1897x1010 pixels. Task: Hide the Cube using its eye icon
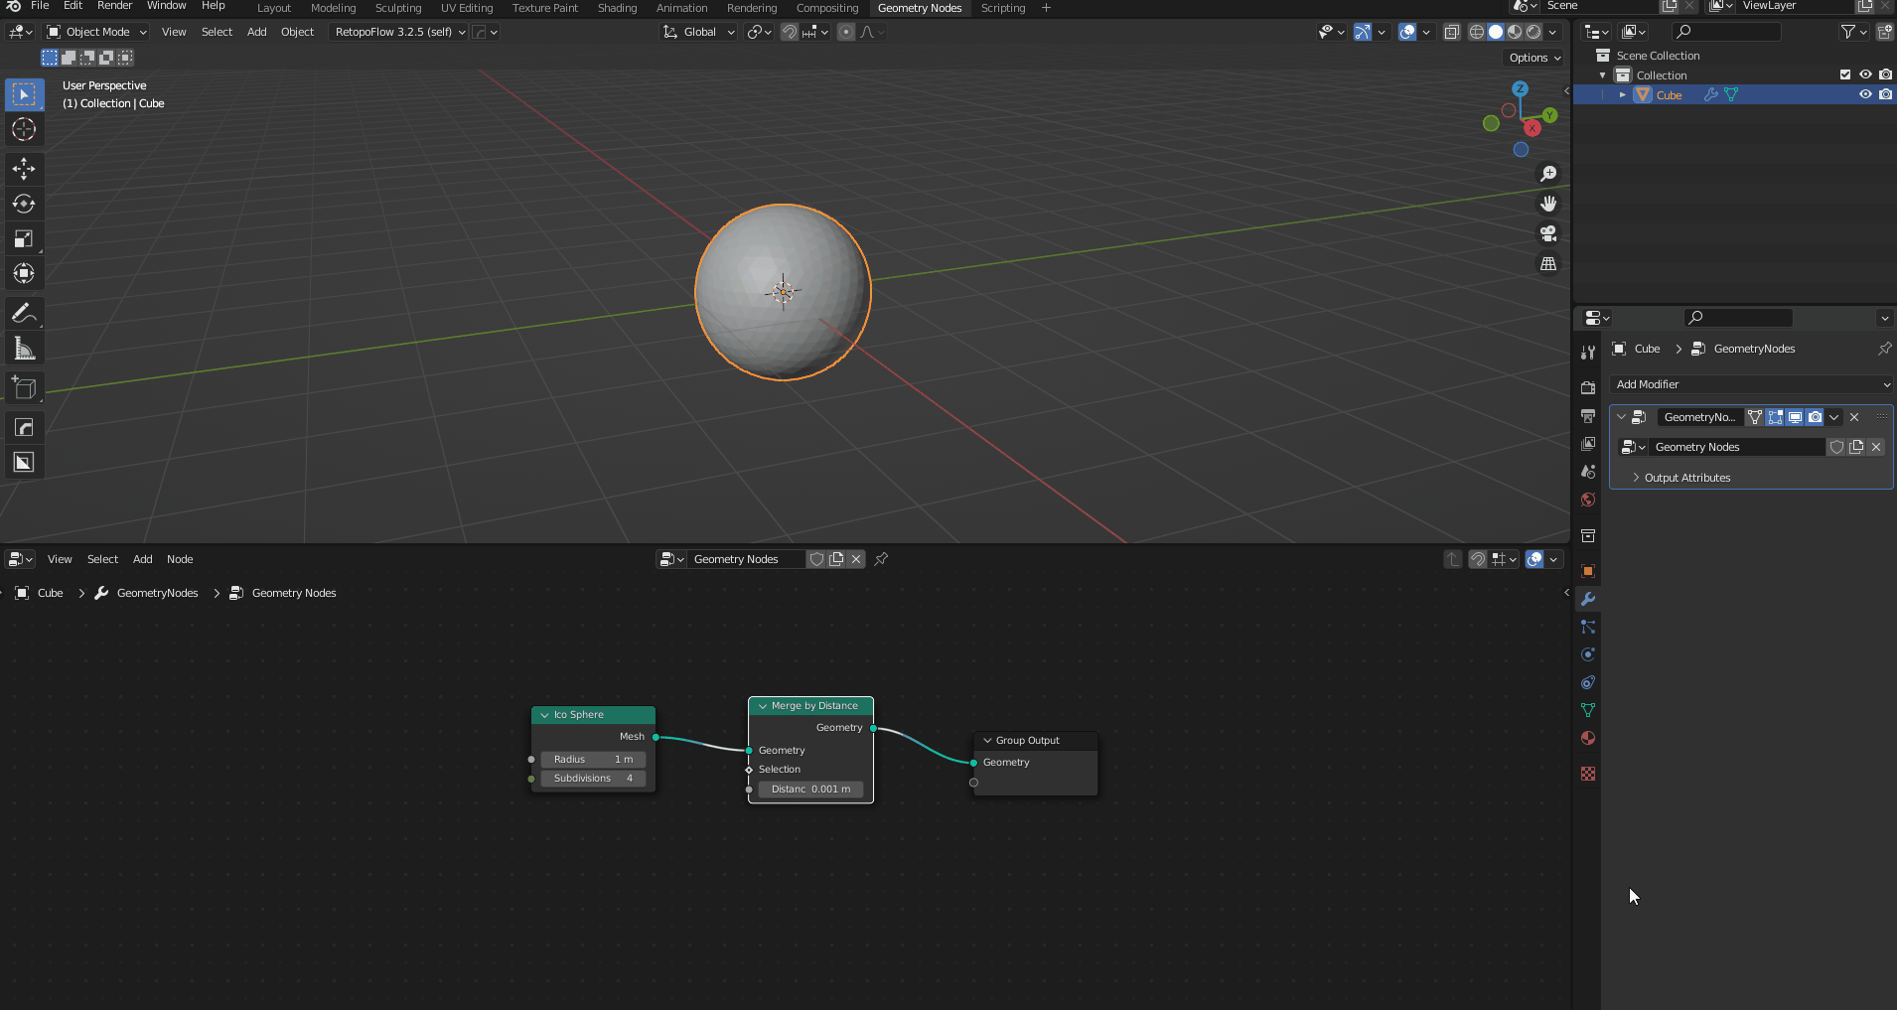(x=1865, y=94)
